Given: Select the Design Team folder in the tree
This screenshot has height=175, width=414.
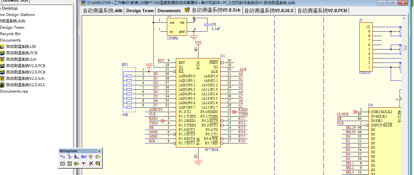Looking at the screenshot, I should tap(12, 27).
